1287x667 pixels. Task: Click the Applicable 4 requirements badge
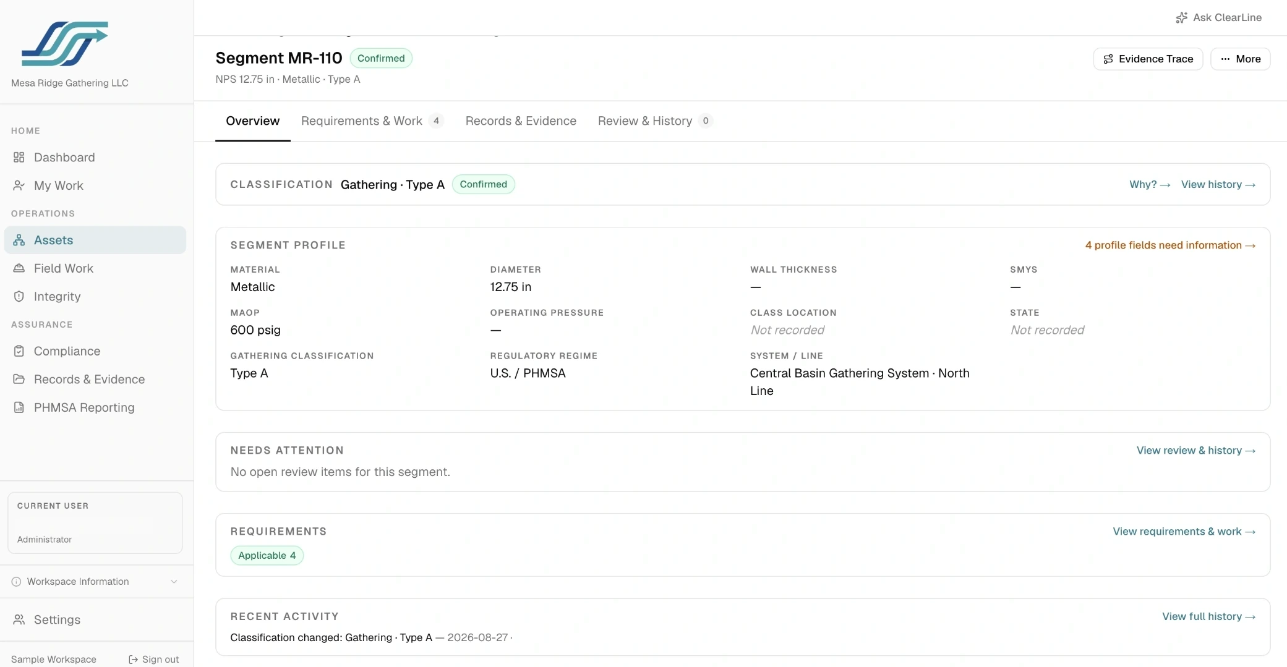267,555
